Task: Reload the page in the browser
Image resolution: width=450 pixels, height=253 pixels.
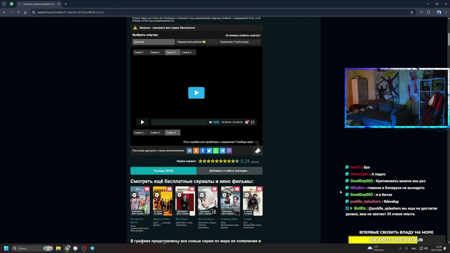Action: (18, 12)
